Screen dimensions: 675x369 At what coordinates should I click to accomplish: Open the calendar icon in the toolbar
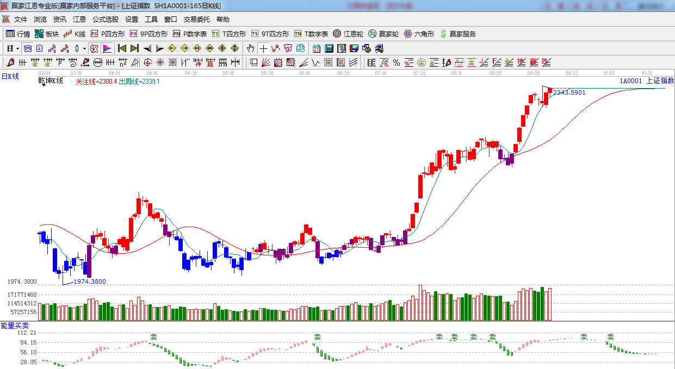317,48
